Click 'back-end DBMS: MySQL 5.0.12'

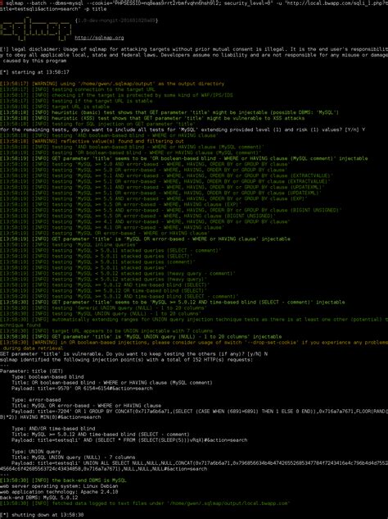tap(39, 498)
